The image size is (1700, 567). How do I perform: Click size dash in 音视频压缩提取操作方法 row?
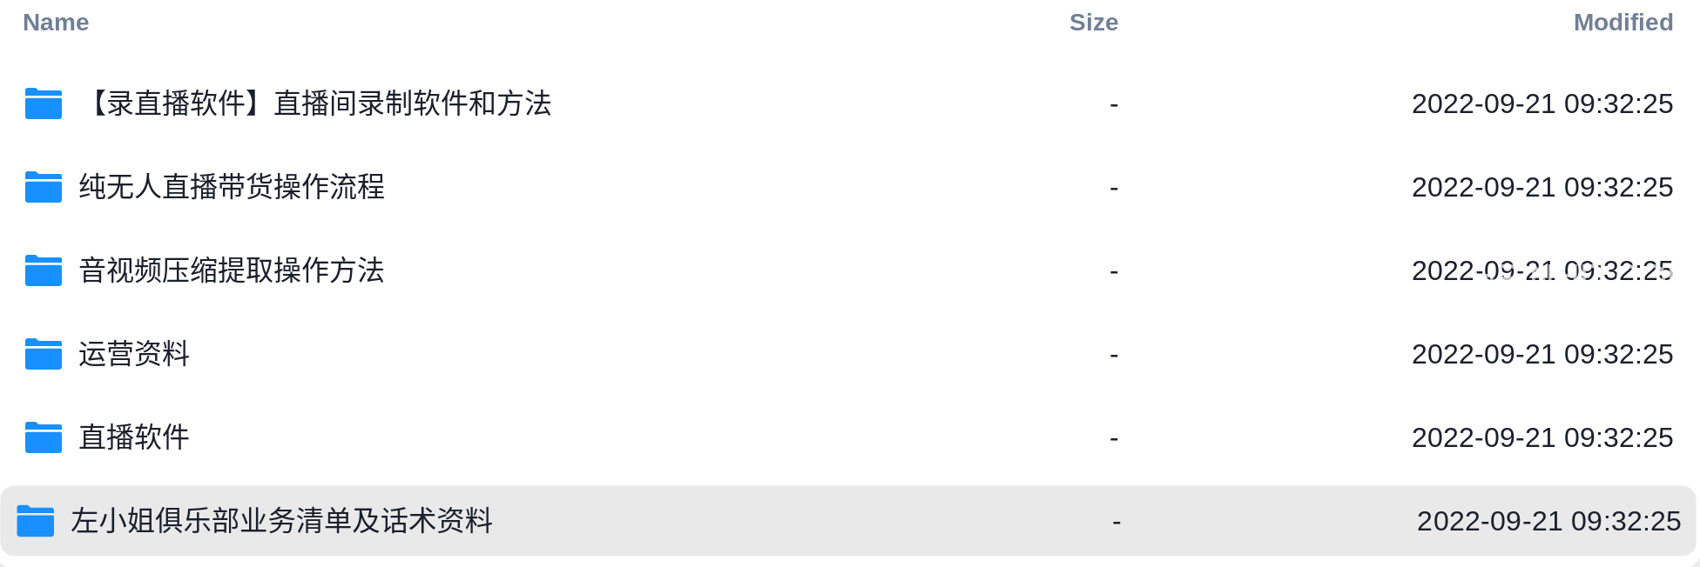(1114, 272)
